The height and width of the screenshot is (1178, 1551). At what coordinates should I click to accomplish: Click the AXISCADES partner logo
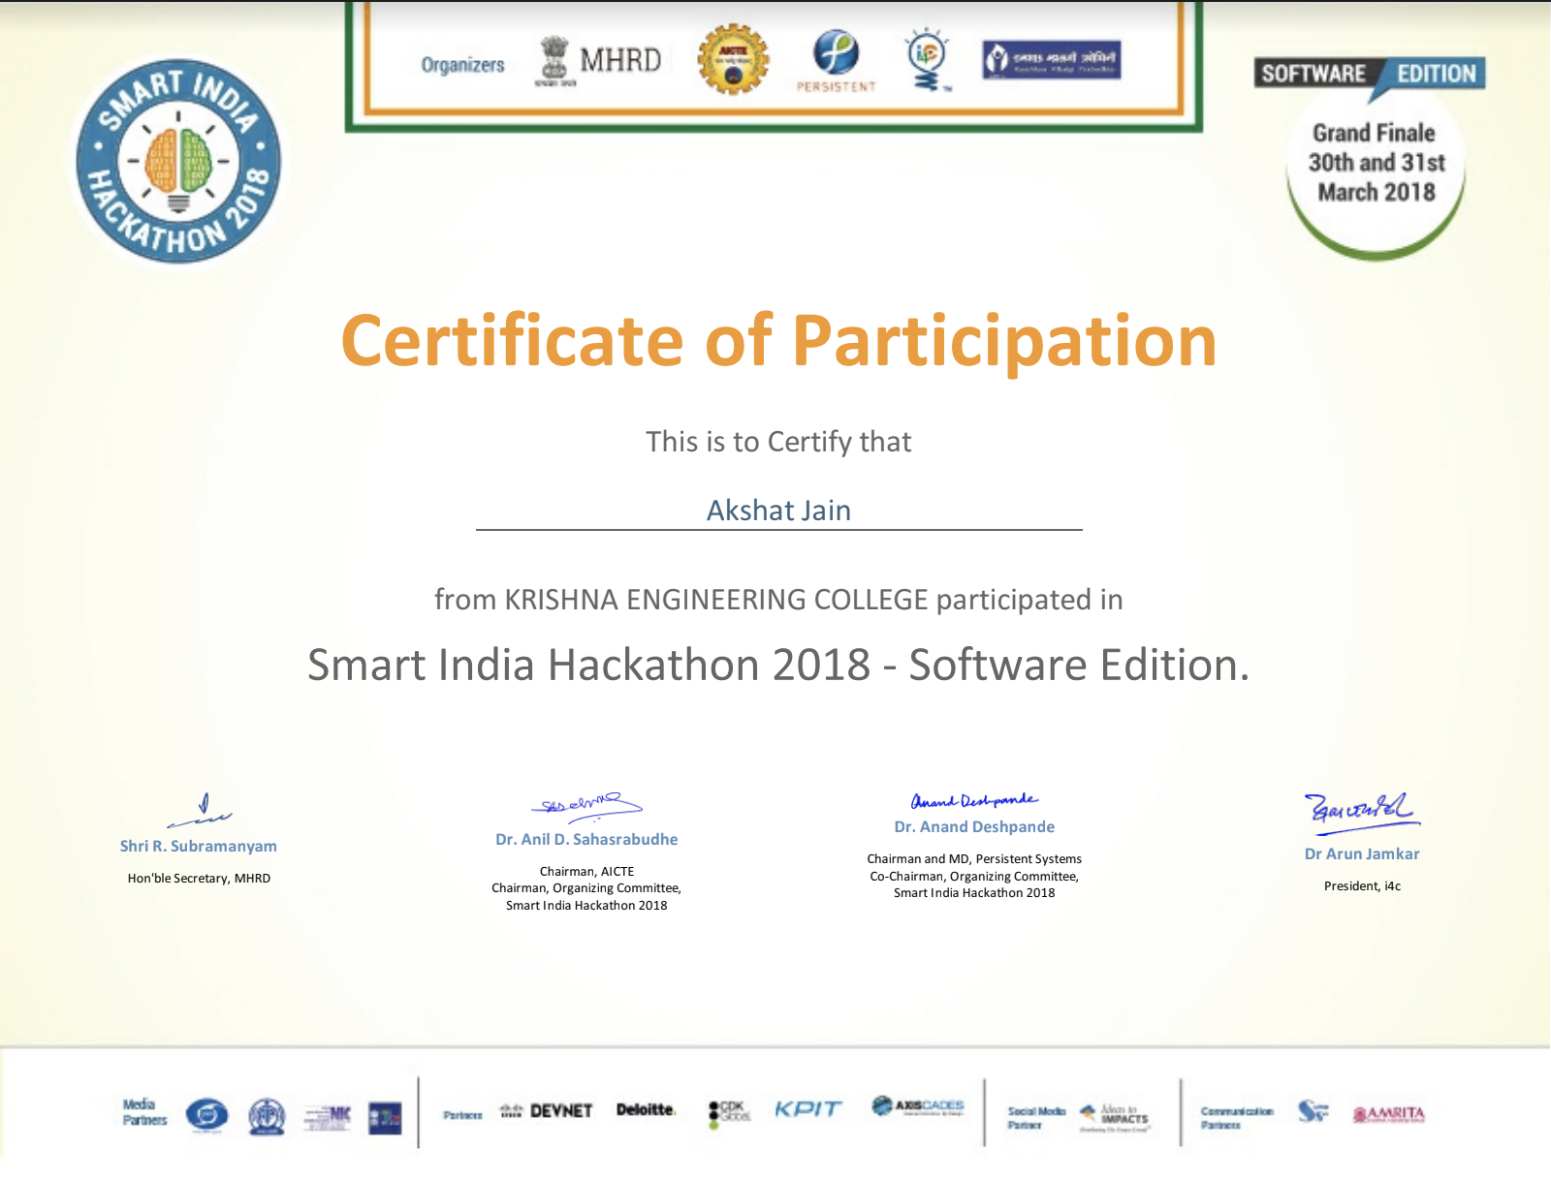pyautogui.click(x=918, y=1106)
